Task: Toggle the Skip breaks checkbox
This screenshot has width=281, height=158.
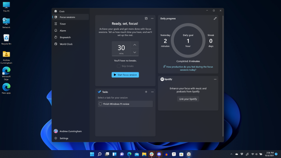Action: point(119,66)
